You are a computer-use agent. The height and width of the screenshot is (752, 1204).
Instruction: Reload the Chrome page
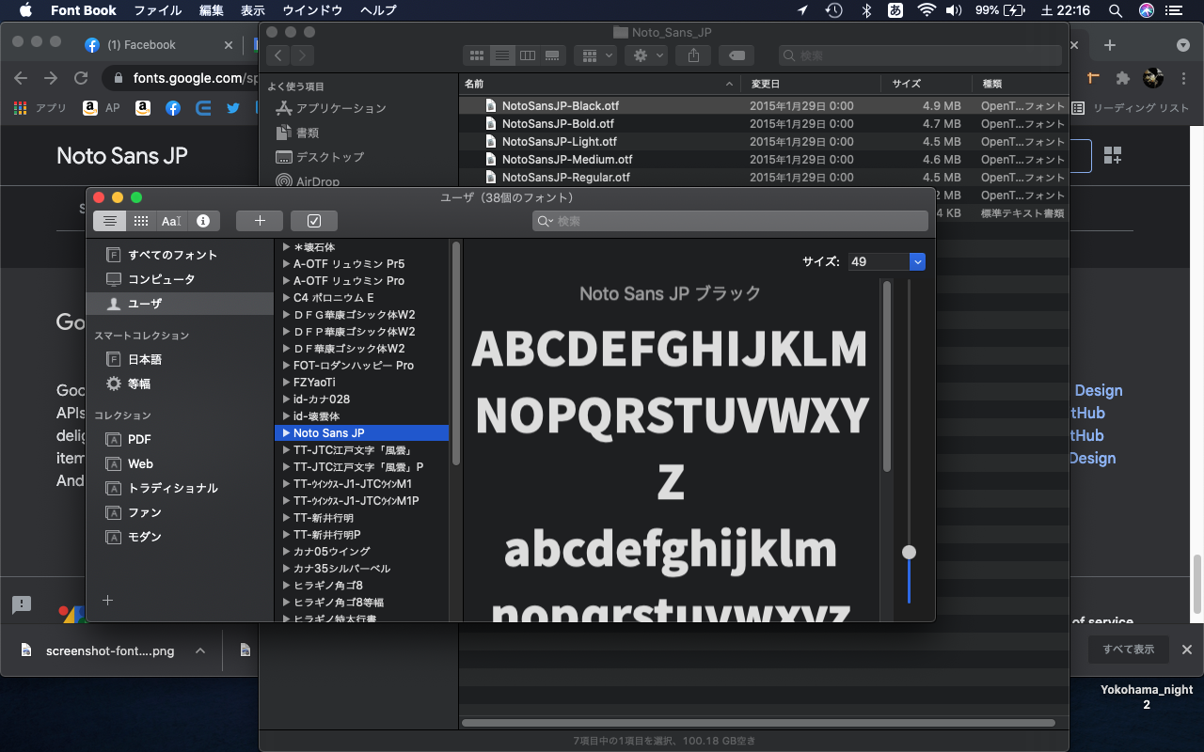81,78
